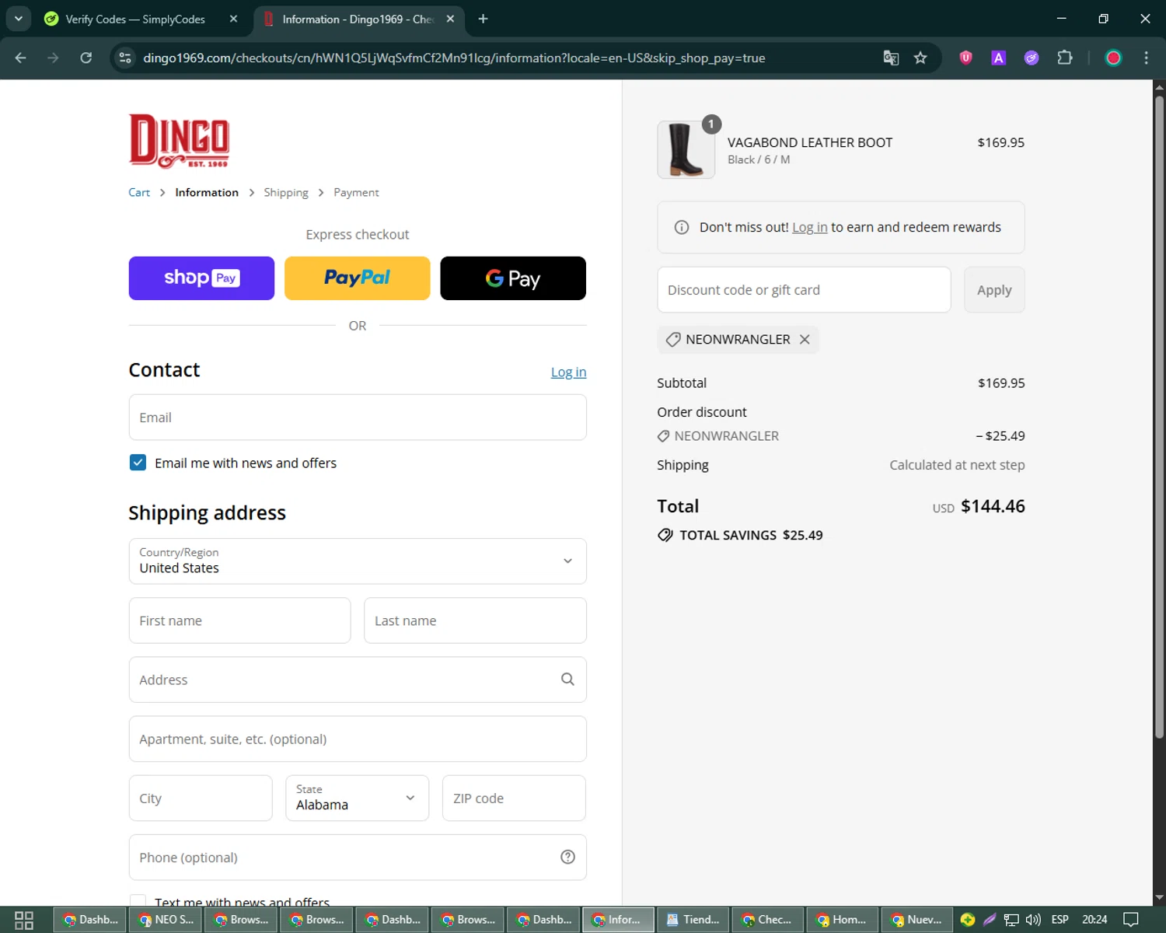Reload the checkout page

(x=86, y=58)
